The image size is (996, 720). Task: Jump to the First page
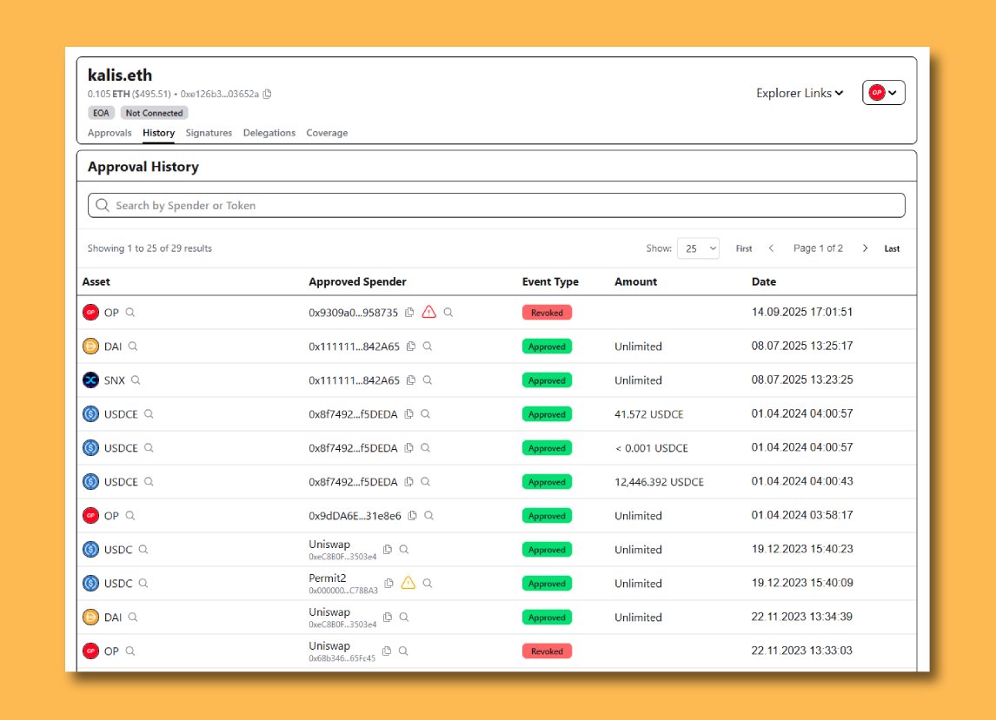click(x=744, y=249)
